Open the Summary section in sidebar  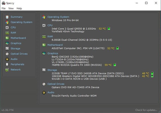pyautogui.click(x=16, y=17)
